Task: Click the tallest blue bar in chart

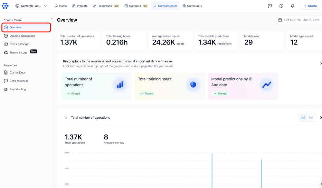Action: 212,170
